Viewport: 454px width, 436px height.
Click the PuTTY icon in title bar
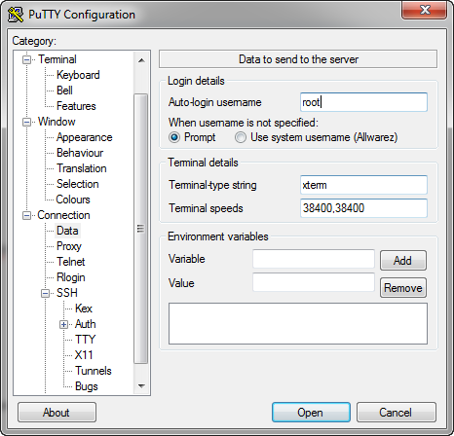[x=16, y=15]
